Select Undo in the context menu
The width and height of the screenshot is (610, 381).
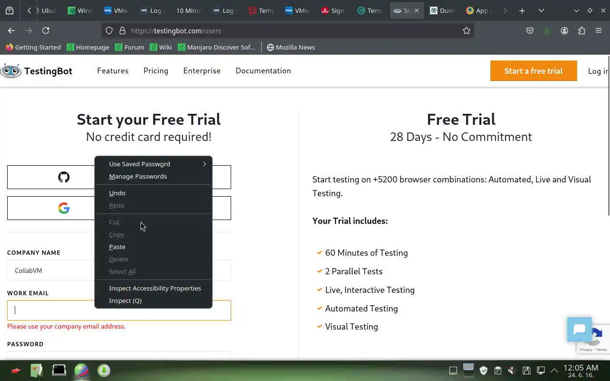pyautogui.click(x=153, y=193)
